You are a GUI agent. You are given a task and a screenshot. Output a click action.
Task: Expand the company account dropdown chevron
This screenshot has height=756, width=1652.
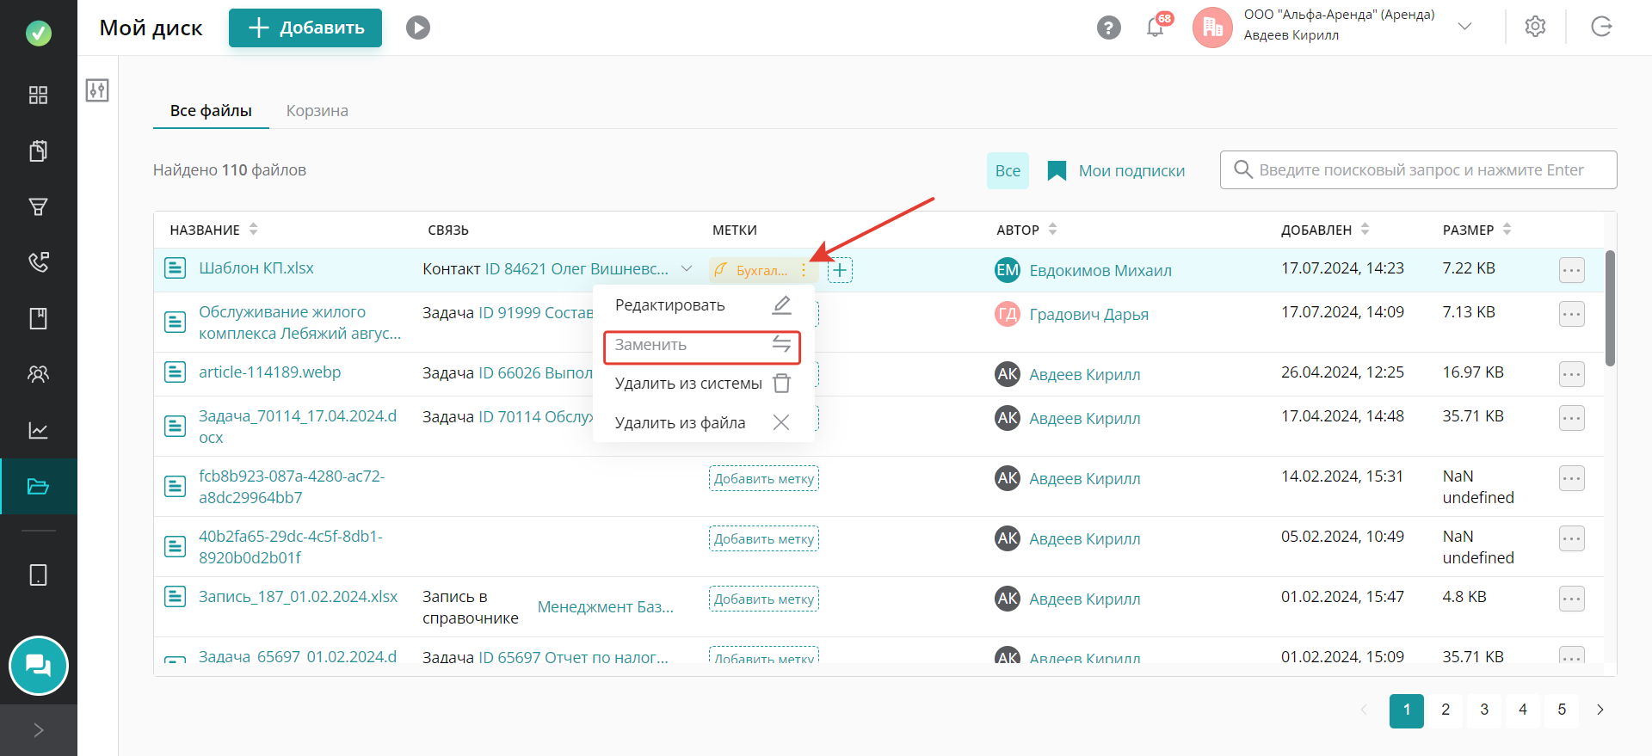(1464, 27)
